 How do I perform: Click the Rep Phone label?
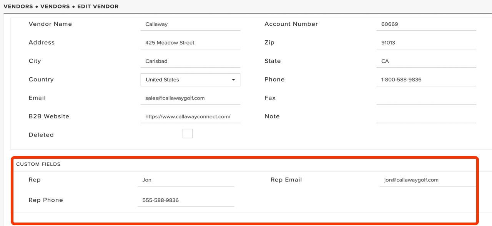tap(46, 200)
